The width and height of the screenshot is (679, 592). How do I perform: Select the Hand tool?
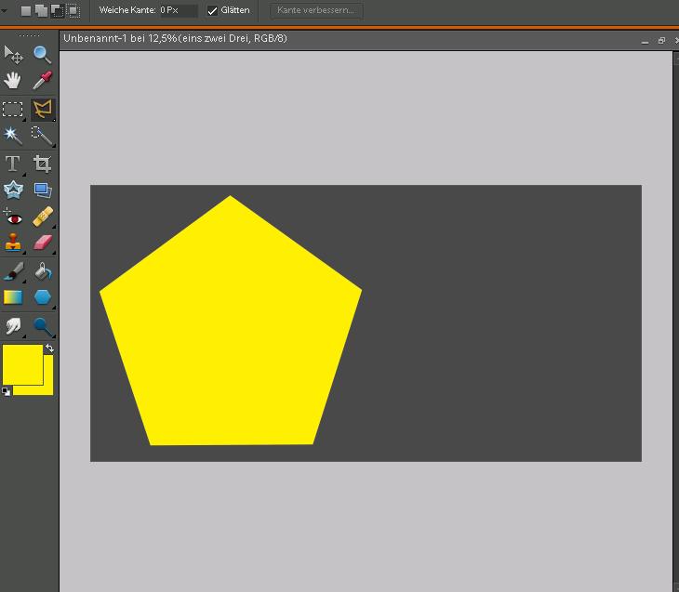(x=13, y=81)
